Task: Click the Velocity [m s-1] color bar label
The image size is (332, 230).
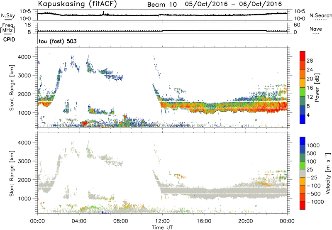Action: click(328, 173)
